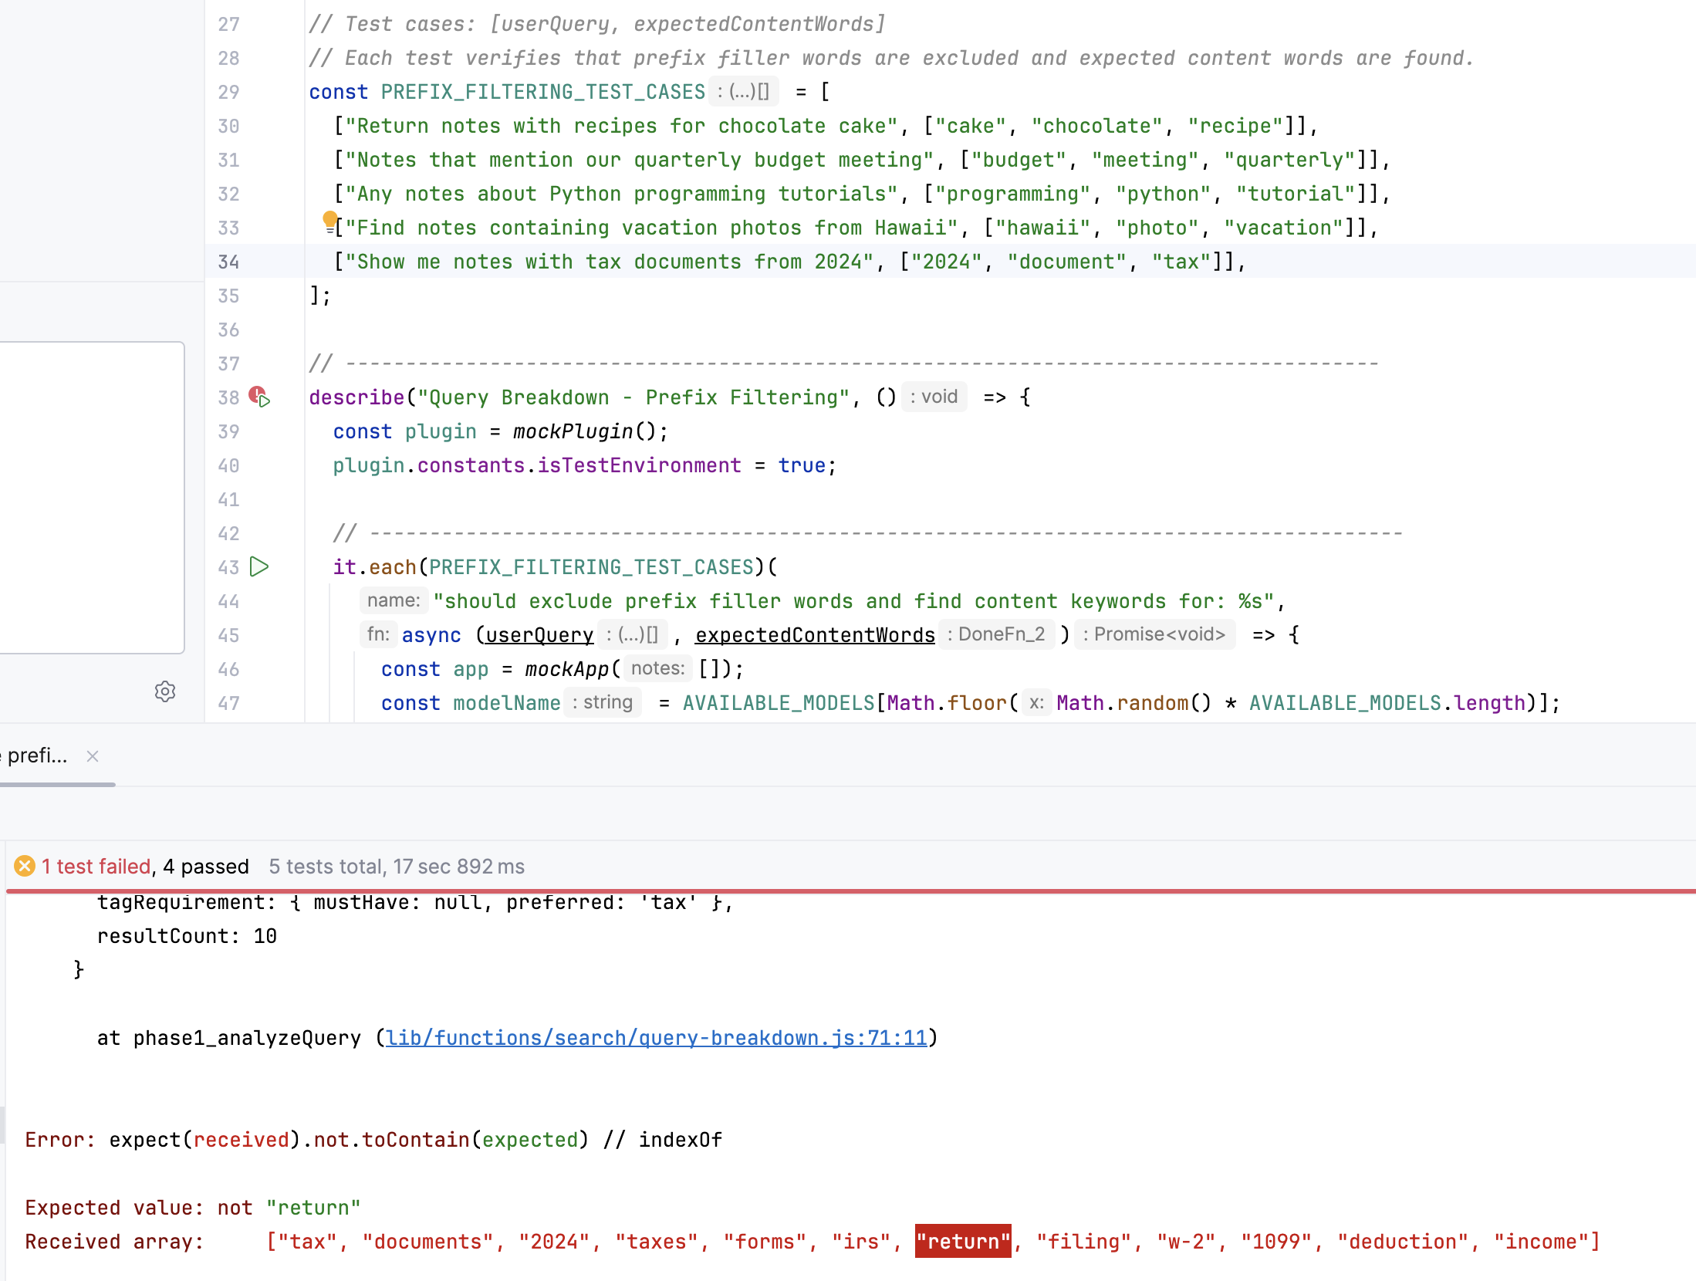The height and width of the screenshot is (1281, 1696).
Task: Click the '1 test failed' status text
Action: pyautogui.click(x=96, y=866)
